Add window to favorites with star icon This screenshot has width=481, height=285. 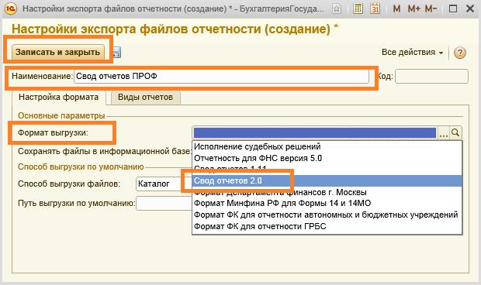point(337,9)
